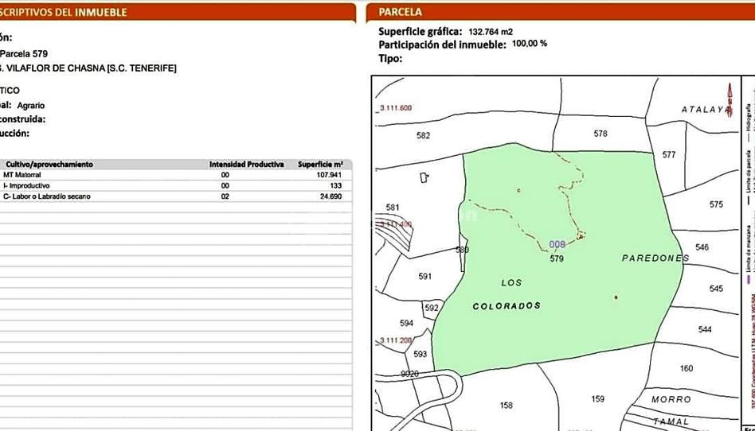Click the red dot marker below PAREDONES

click(x=616, y=297)
